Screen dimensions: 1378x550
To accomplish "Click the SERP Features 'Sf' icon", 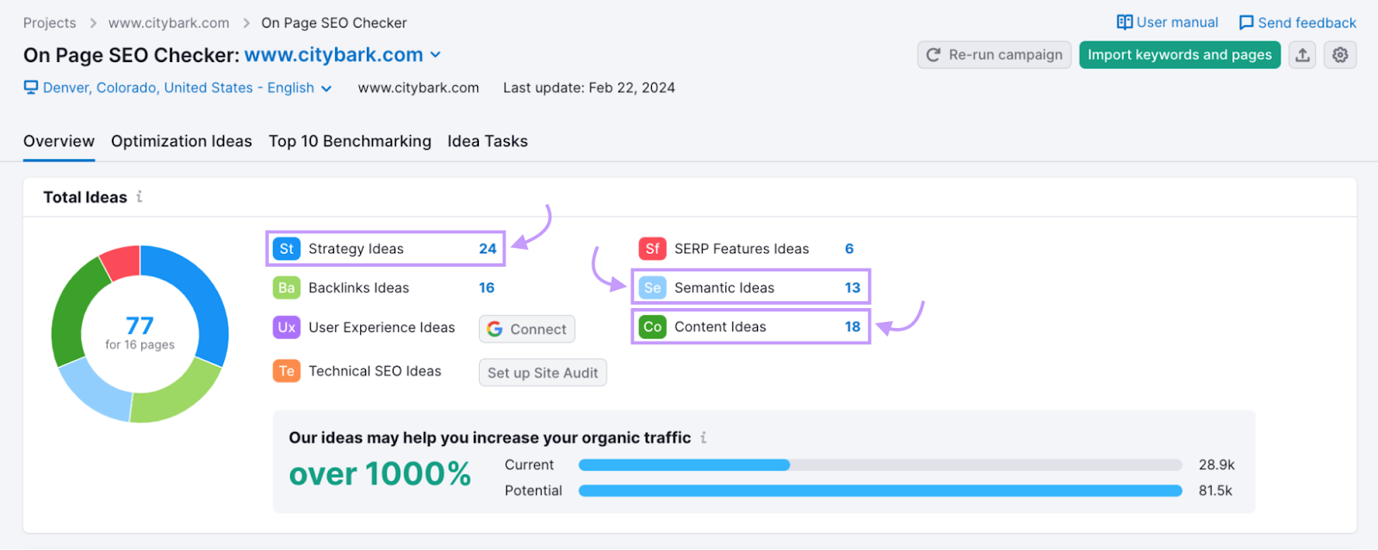I will (652, 249).
